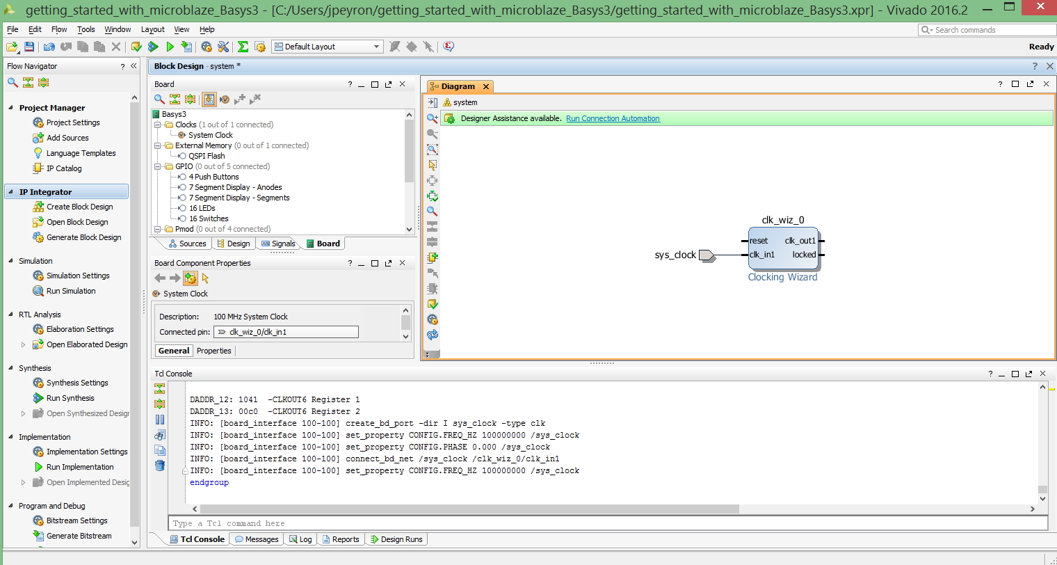Click Run Connection Automation link

coord(613,118)
